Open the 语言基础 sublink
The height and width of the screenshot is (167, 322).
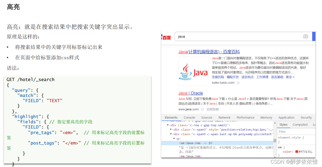coord(277,77)
